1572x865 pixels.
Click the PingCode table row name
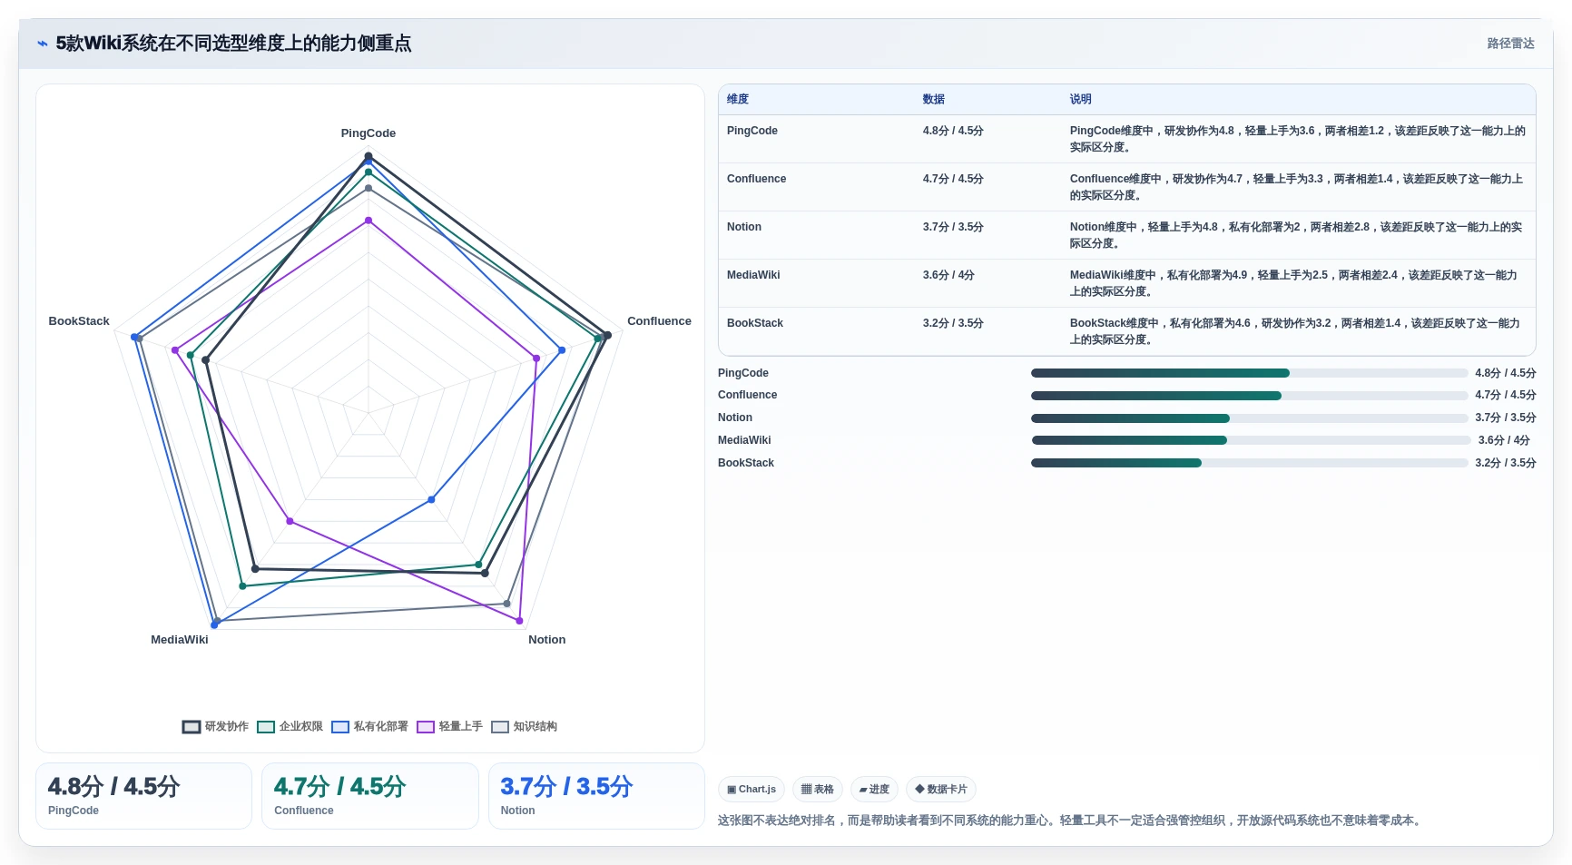[752, 131]
